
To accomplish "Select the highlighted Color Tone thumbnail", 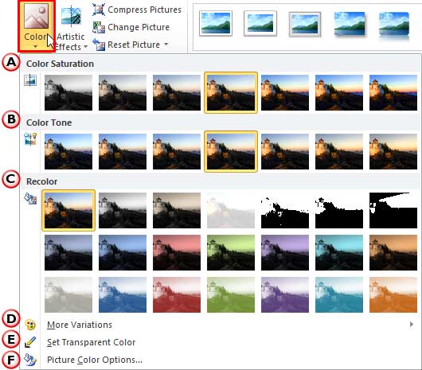I will pyautogui.click(x=231, y=151).
